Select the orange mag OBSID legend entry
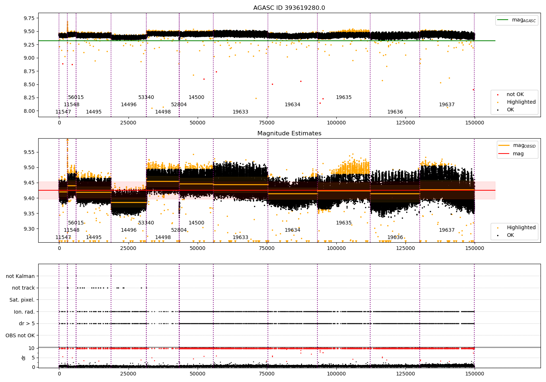 [x=517, y=146]
